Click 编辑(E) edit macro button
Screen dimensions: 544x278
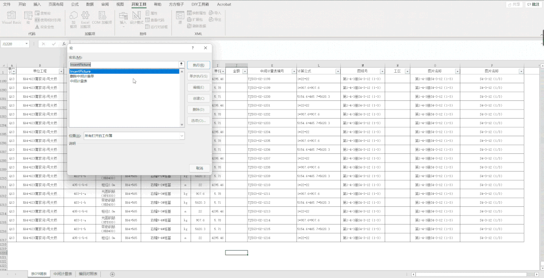[x=199, y=87]
